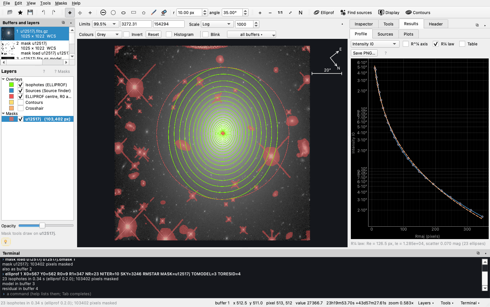Collapse the Overlays tree group

coord(3,79)
